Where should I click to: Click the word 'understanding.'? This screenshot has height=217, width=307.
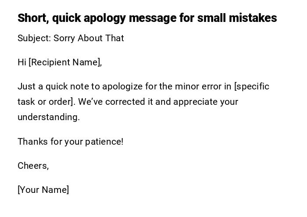(x=49, y=117)
